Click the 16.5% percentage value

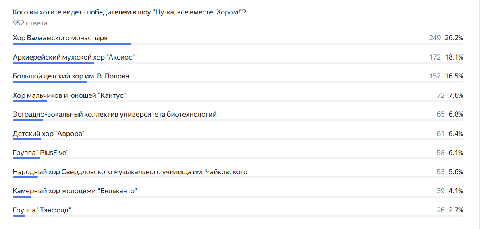(454, 76)
